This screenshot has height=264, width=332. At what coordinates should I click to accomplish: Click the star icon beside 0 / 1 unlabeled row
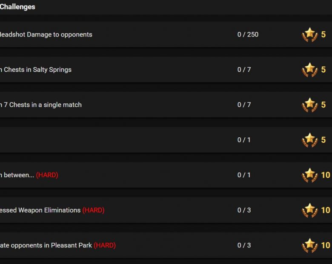[310, 140]
